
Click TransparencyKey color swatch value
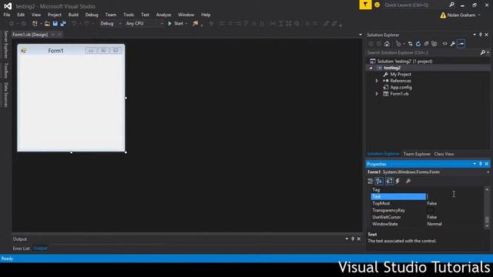(x=431, y=210)
